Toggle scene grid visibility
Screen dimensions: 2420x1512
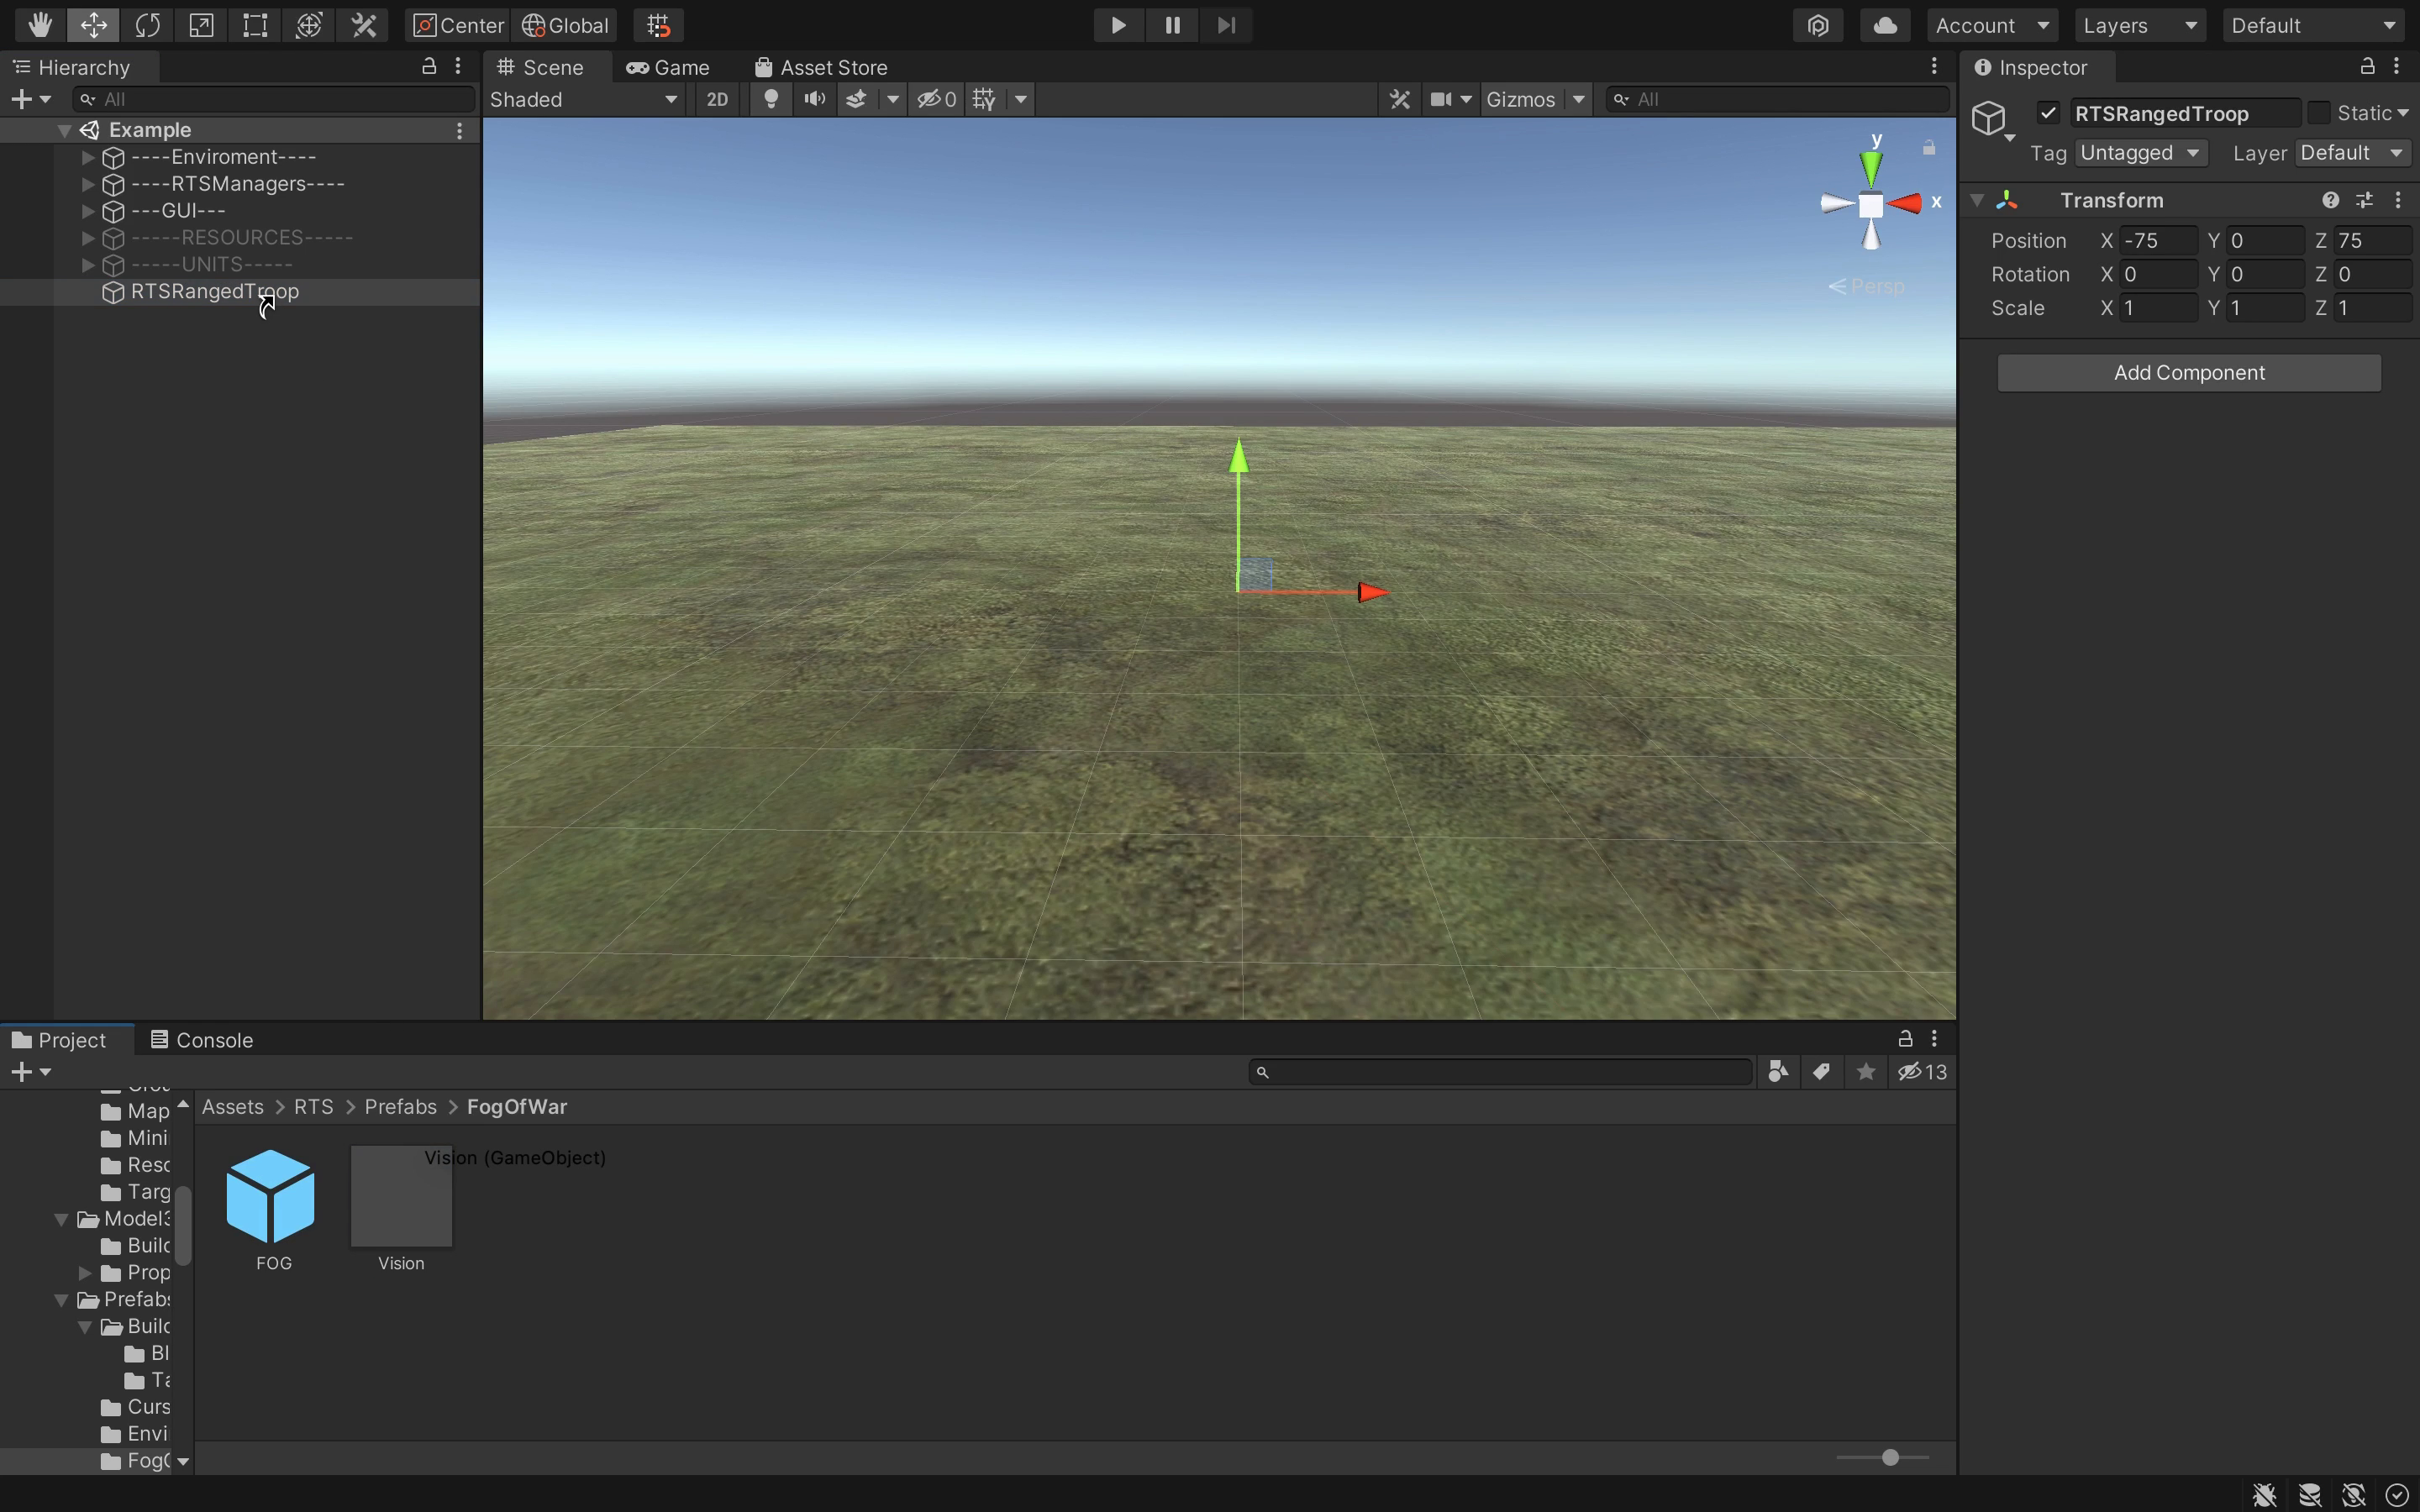pyautogui.click(x=984, y=99)
